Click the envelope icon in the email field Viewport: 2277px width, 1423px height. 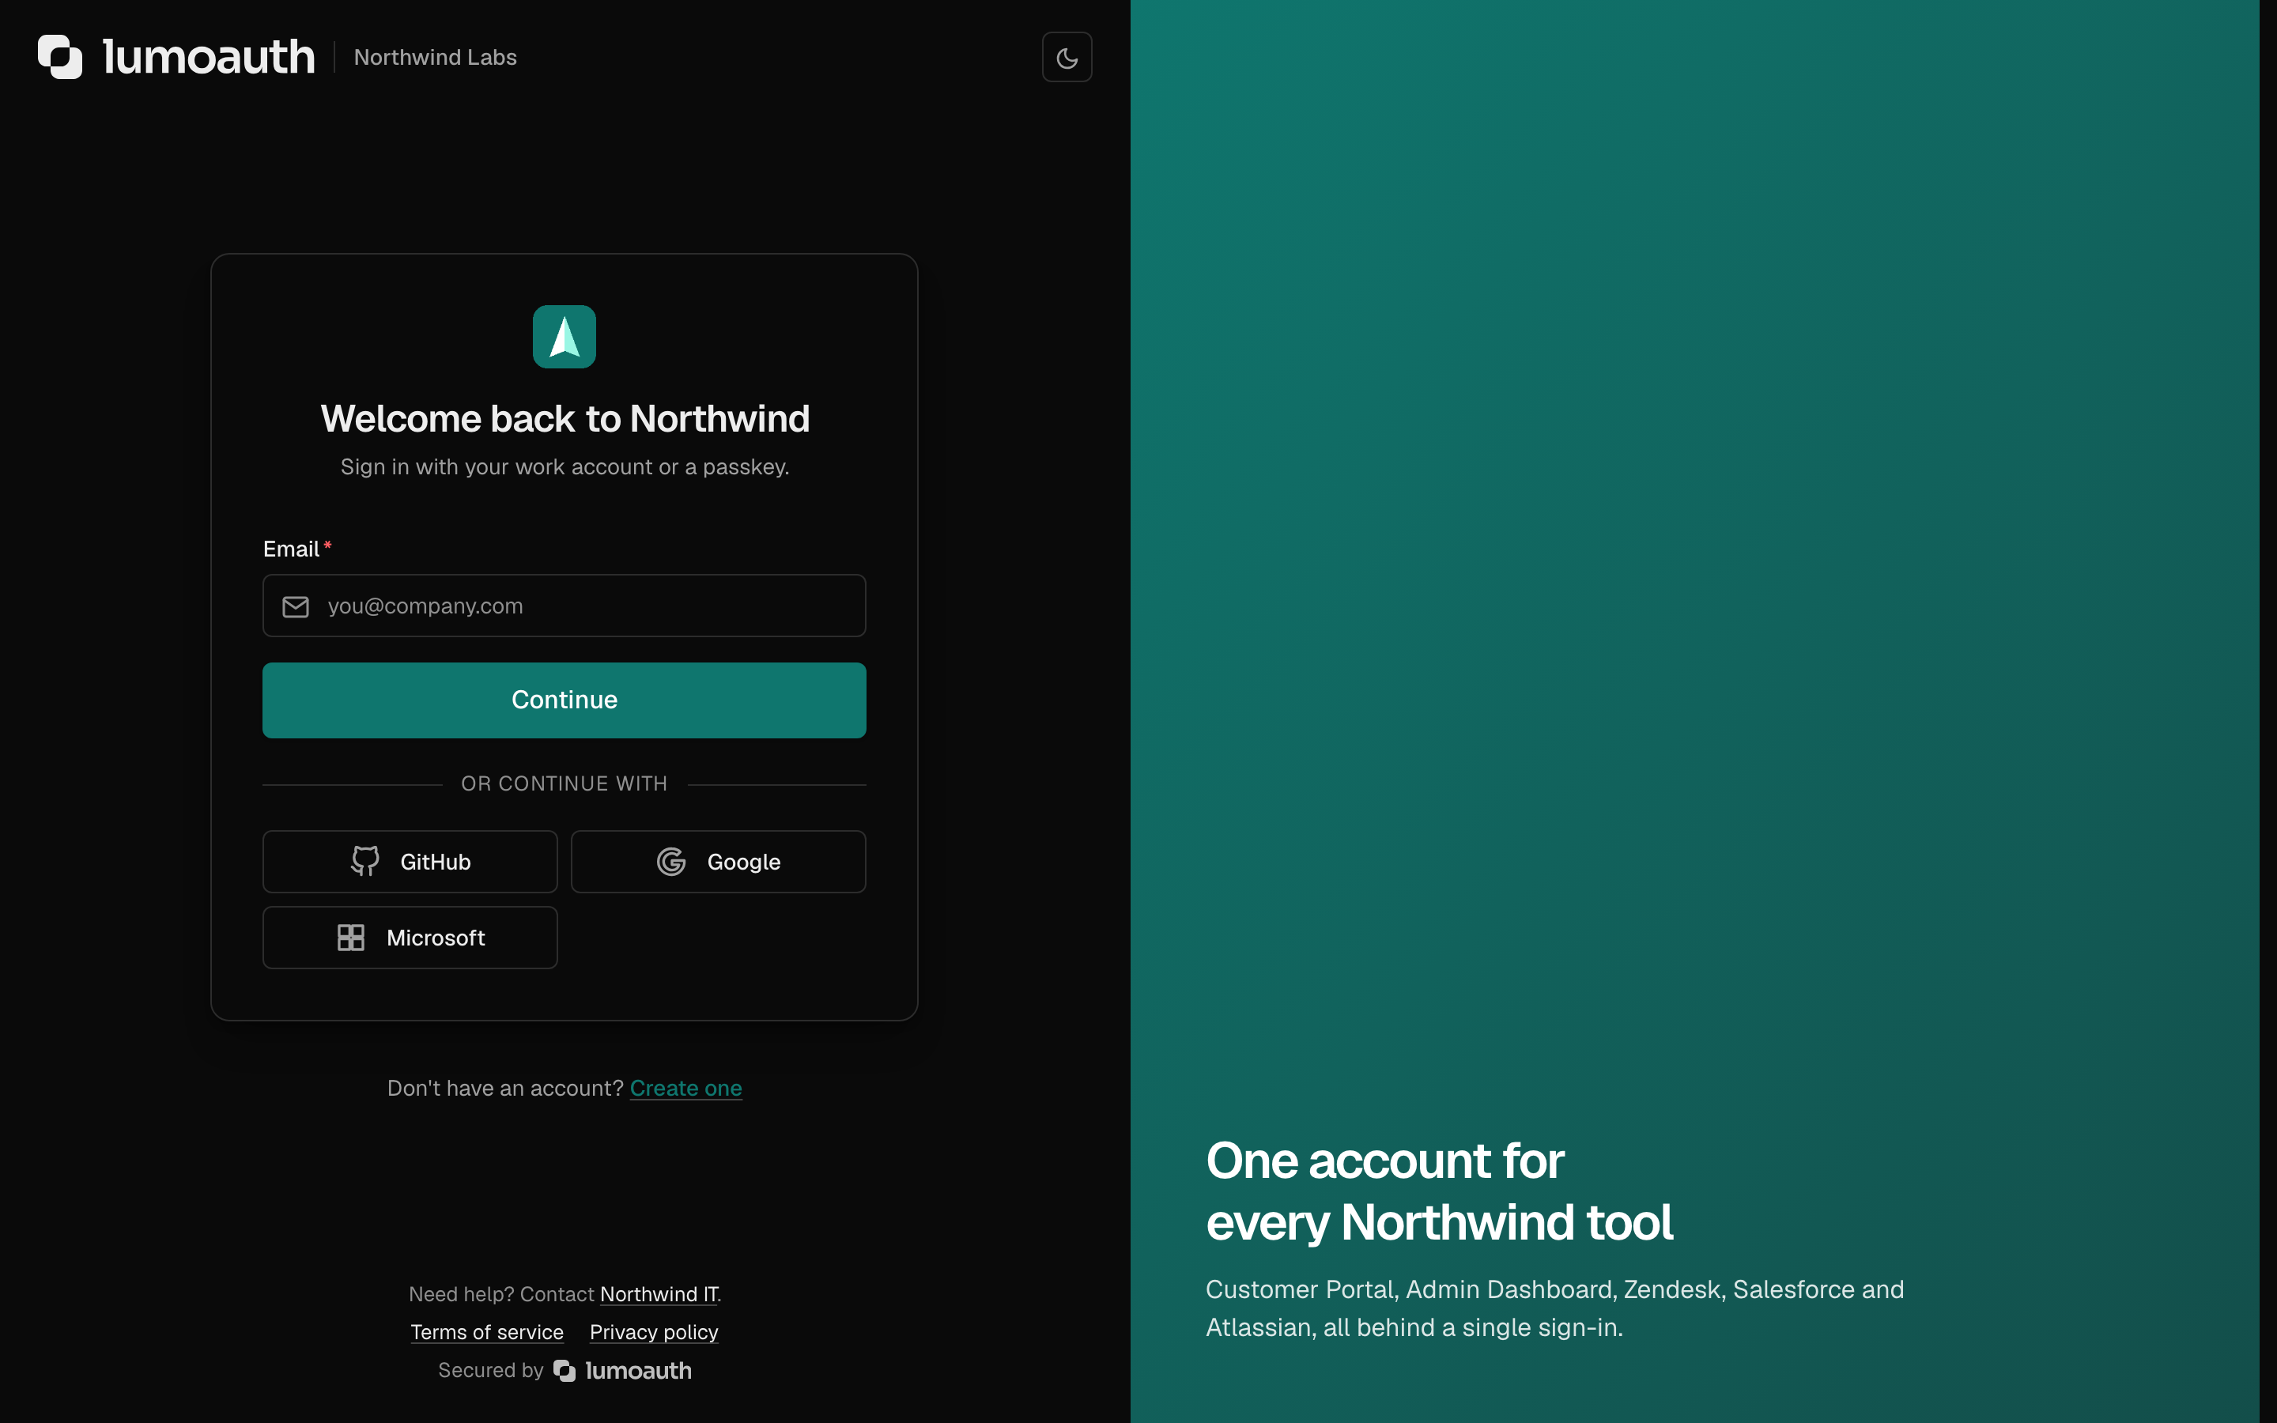point(296,606)
